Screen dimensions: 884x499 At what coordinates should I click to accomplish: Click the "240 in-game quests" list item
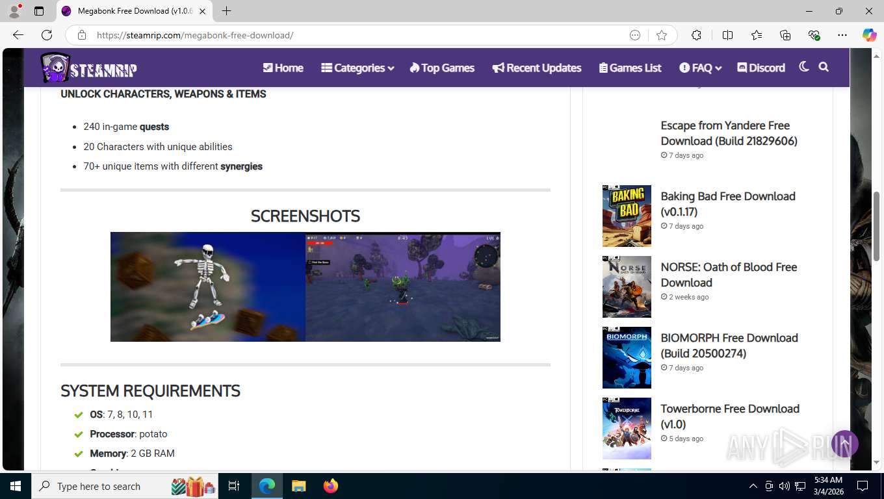tap(126, 127)
